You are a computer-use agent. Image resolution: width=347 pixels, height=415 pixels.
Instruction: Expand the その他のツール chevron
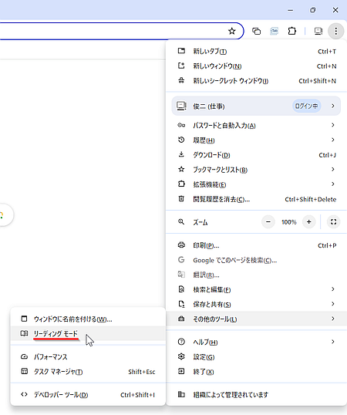pyautogui.click(x=333, y=319)
